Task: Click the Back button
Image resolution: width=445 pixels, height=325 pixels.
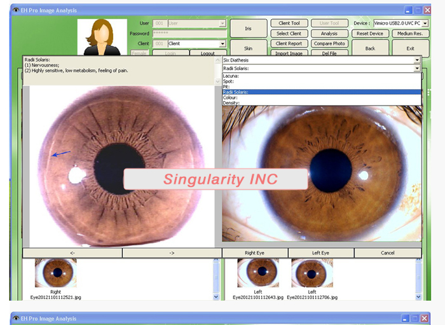Action: 370,48
